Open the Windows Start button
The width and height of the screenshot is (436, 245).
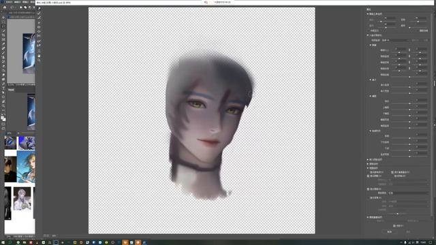point(3,242)
